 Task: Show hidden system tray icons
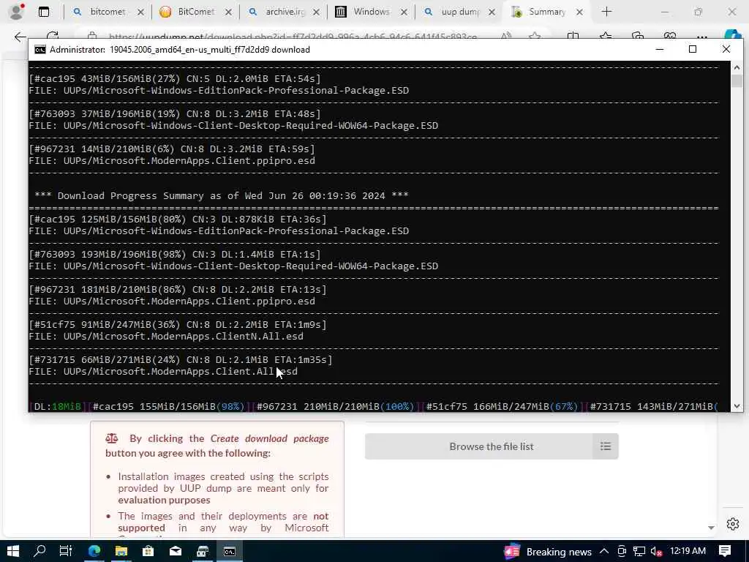coord(603,552)
